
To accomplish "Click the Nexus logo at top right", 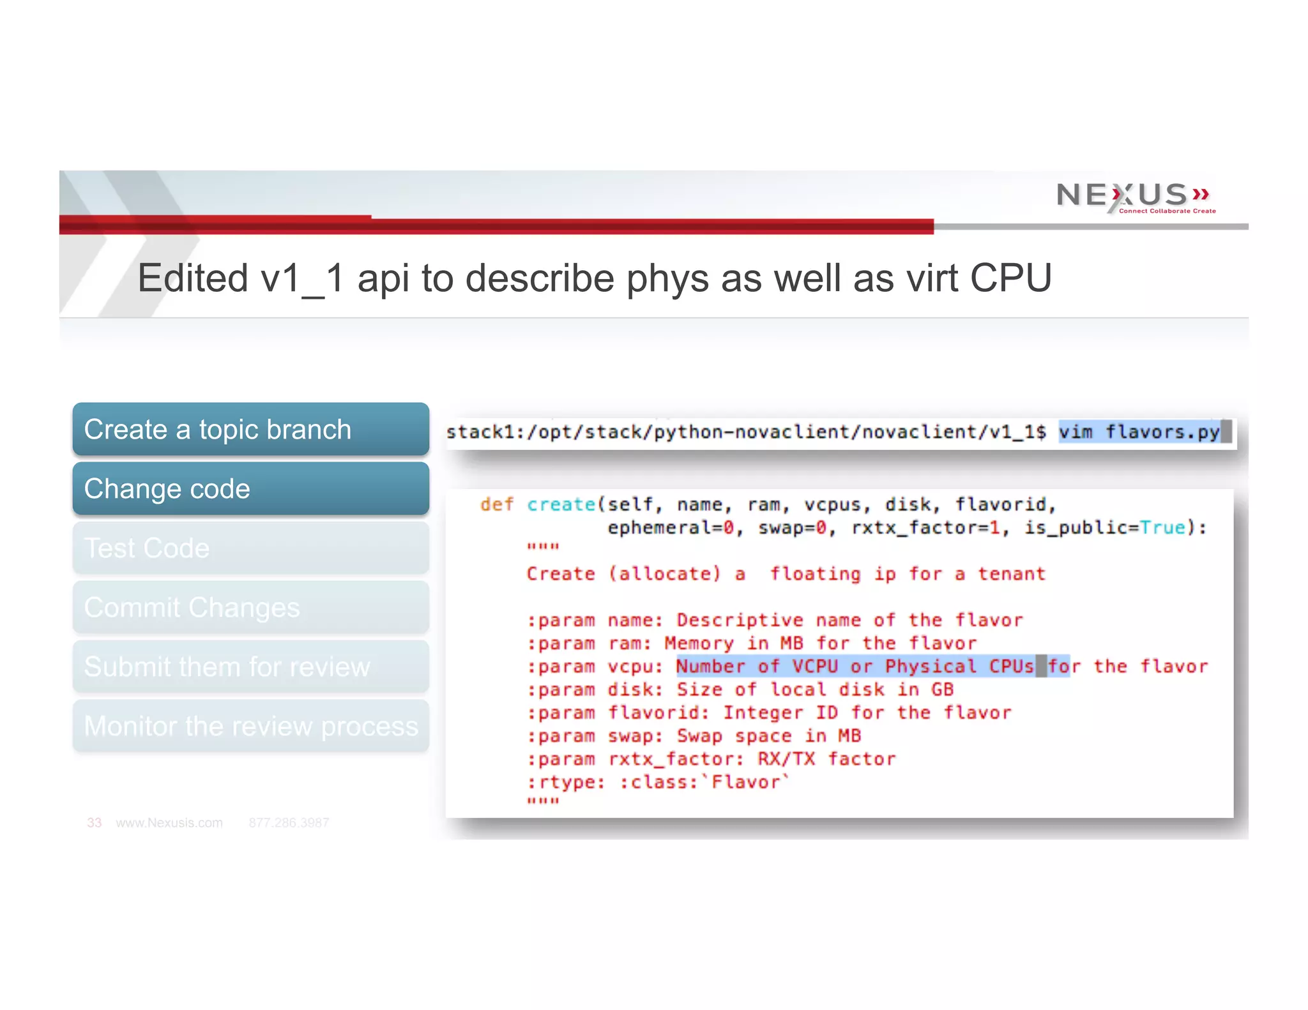I will coord(1136,197).
